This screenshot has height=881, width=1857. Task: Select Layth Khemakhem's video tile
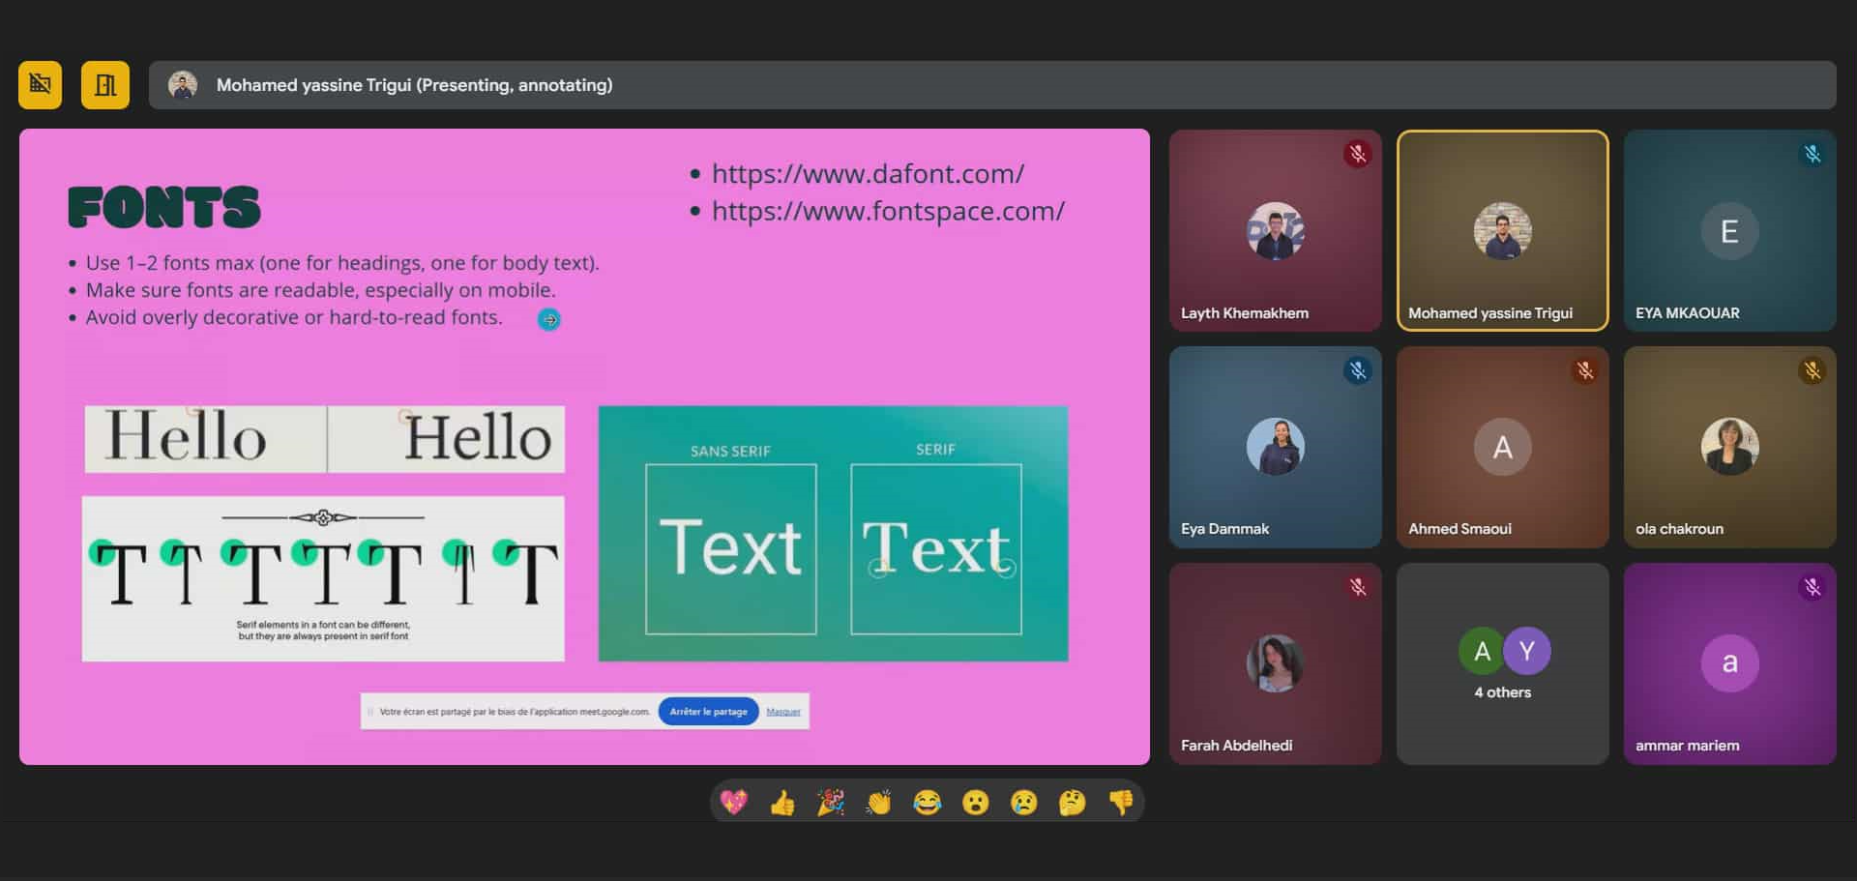click(1275, 231)
